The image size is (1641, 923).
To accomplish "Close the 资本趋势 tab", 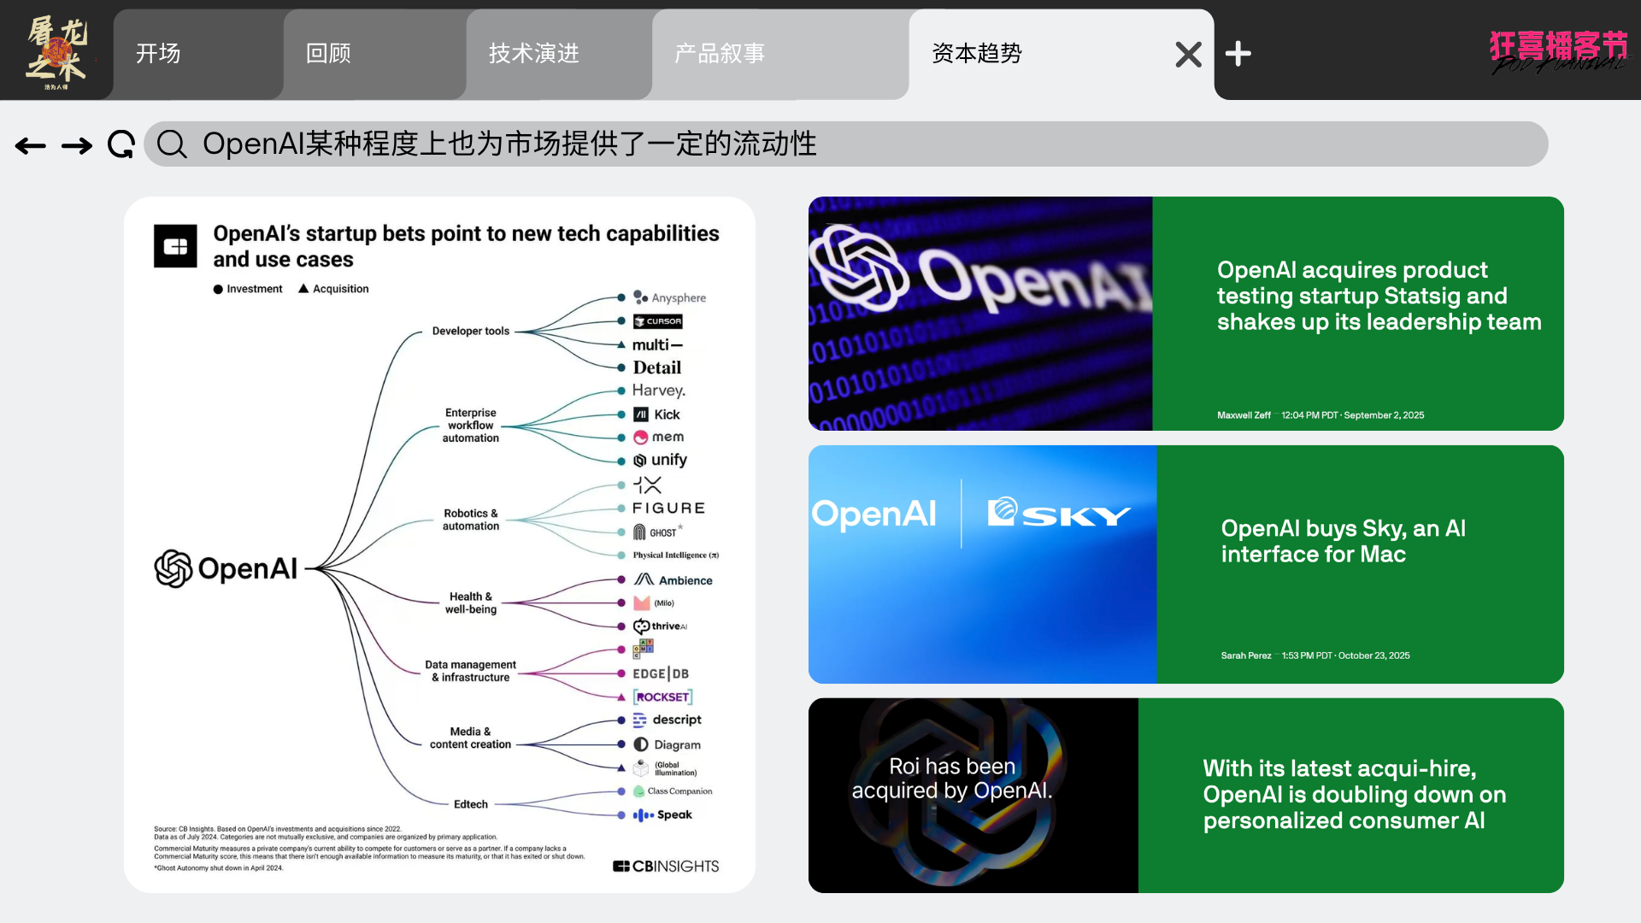I will (1188, 55).
